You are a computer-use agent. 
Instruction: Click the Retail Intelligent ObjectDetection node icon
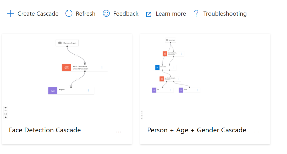(x=165, y=54)
